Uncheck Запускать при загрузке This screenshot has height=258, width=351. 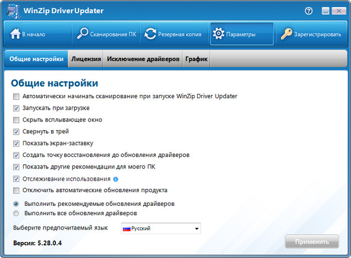click(16, 108)
